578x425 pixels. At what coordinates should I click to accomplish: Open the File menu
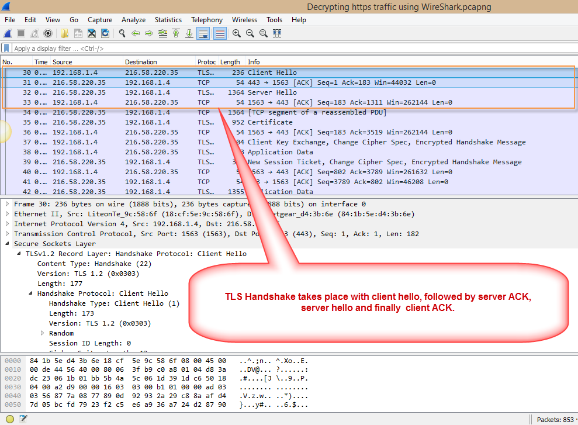[10, 20]
